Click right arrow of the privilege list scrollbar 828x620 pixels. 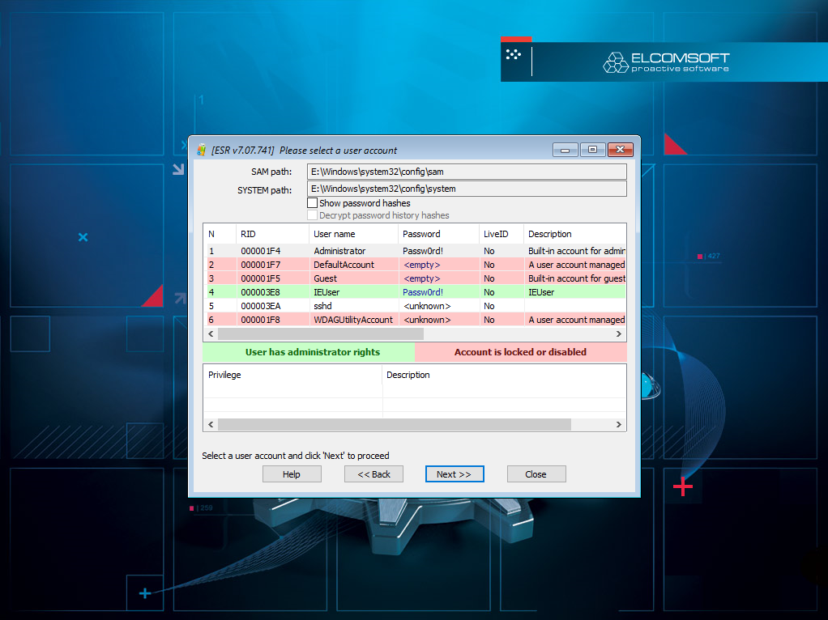tap(619, 424)
